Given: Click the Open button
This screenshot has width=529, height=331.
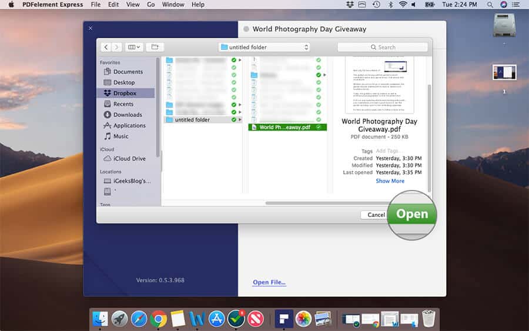Looking at the screenshot, I should [x=412, y=214].
